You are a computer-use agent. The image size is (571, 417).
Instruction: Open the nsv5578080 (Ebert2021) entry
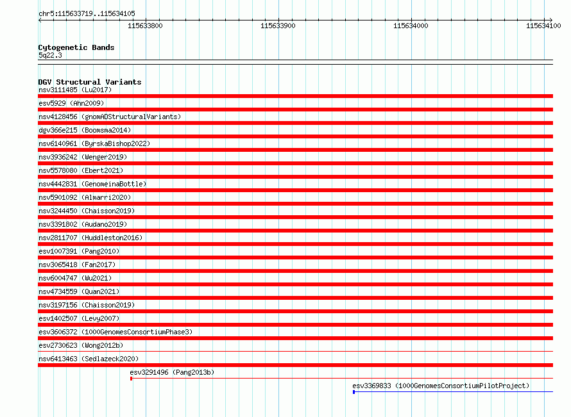coord(81,170)
